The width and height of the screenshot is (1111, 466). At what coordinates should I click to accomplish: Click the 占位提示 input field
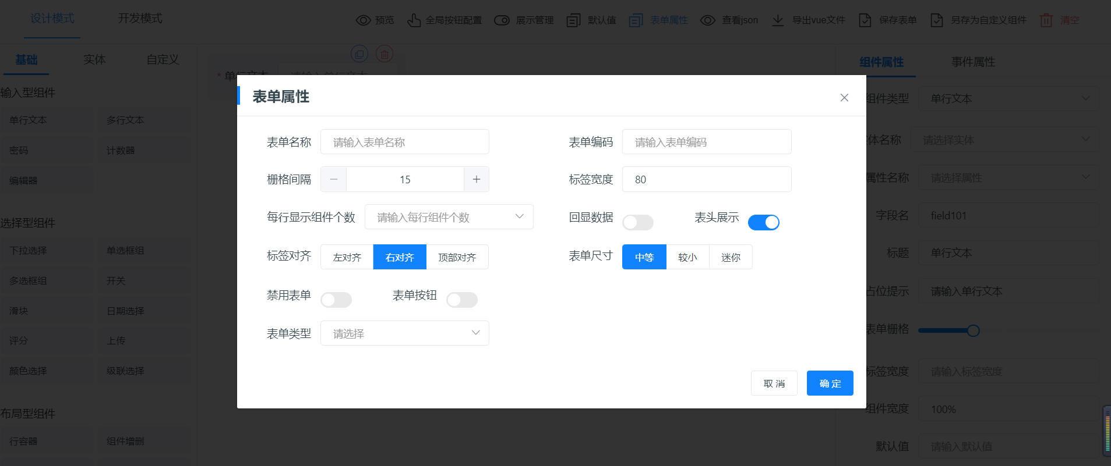[x=1009, y=291]
